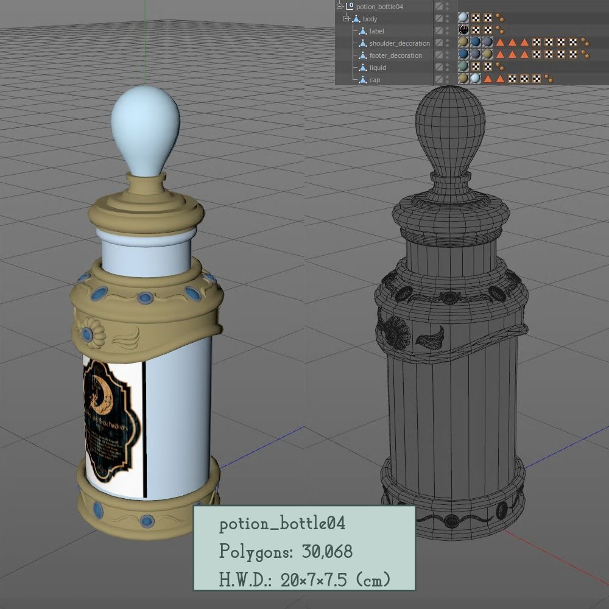This screenshot has height=609, width=609.
Task: Select the liquid object name
Action: click(x=378, y=68)
